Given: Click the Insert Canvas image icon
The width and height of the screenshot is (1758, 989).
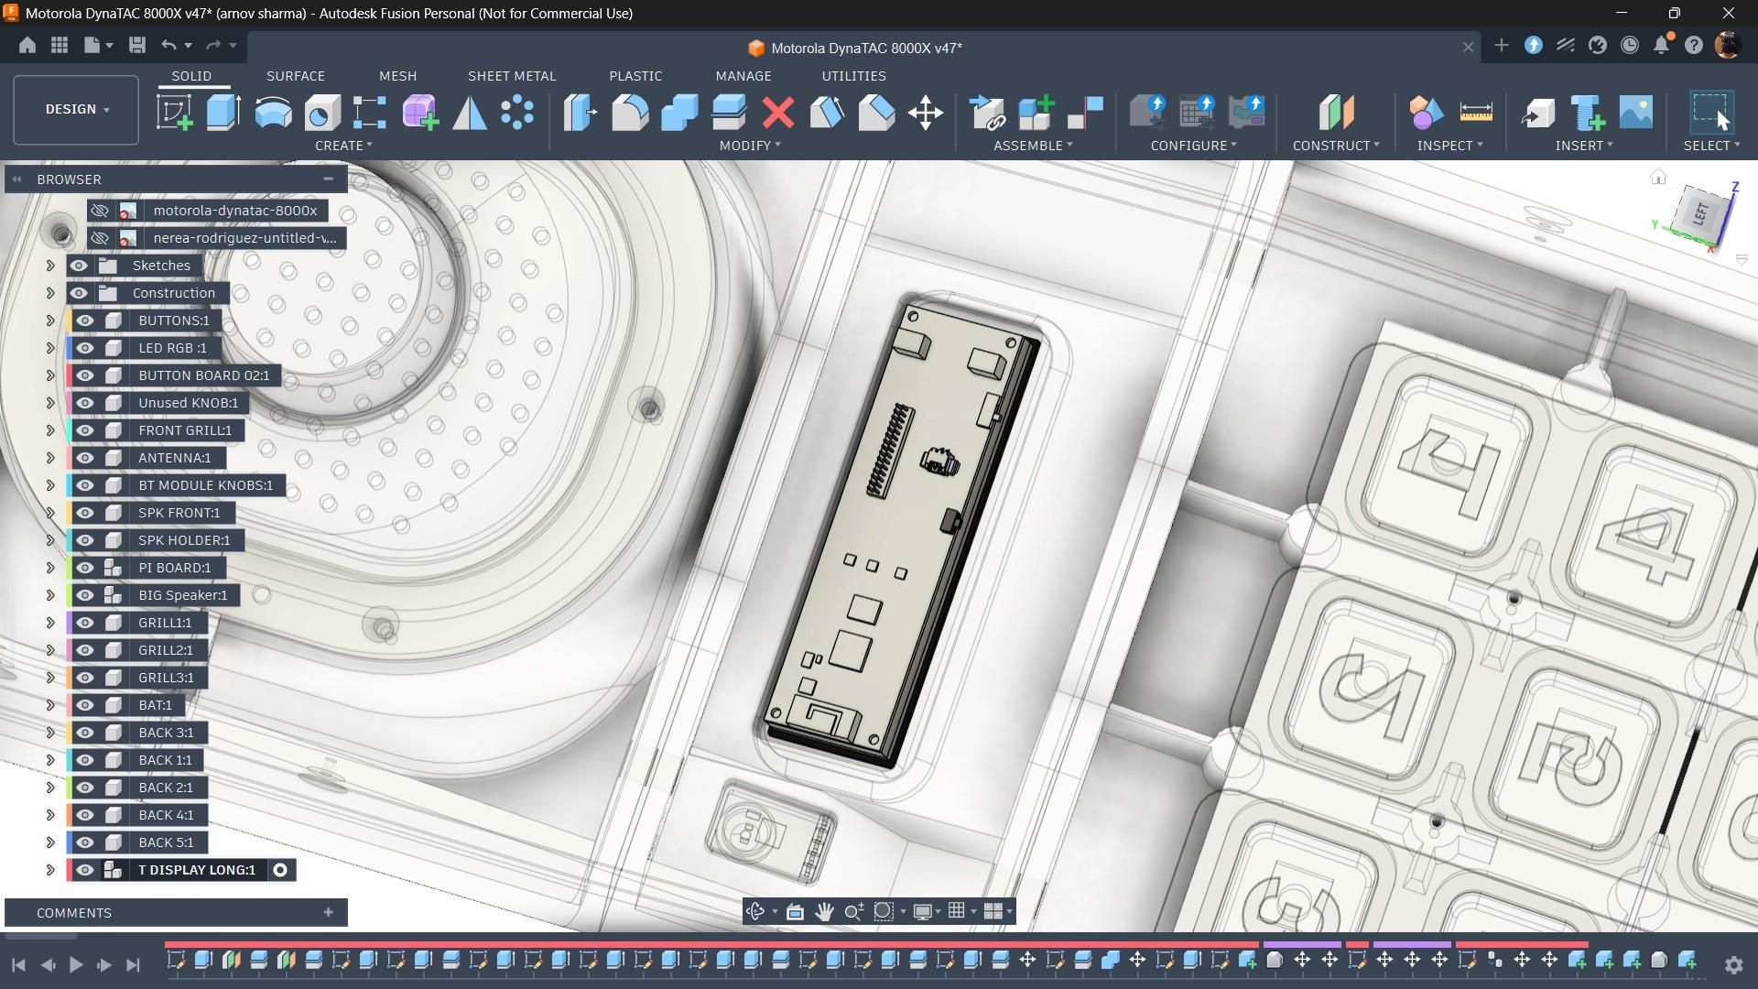Looking at the screenshot, I should [1636, 113].
